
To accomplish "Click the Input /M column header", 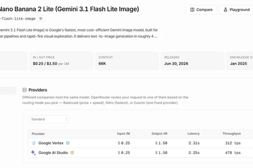I will (x=124, y=134).
